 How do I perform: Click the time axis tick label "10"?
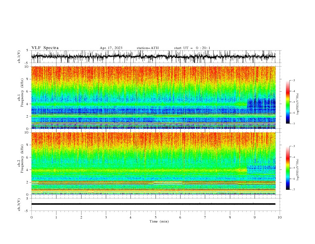280,217
